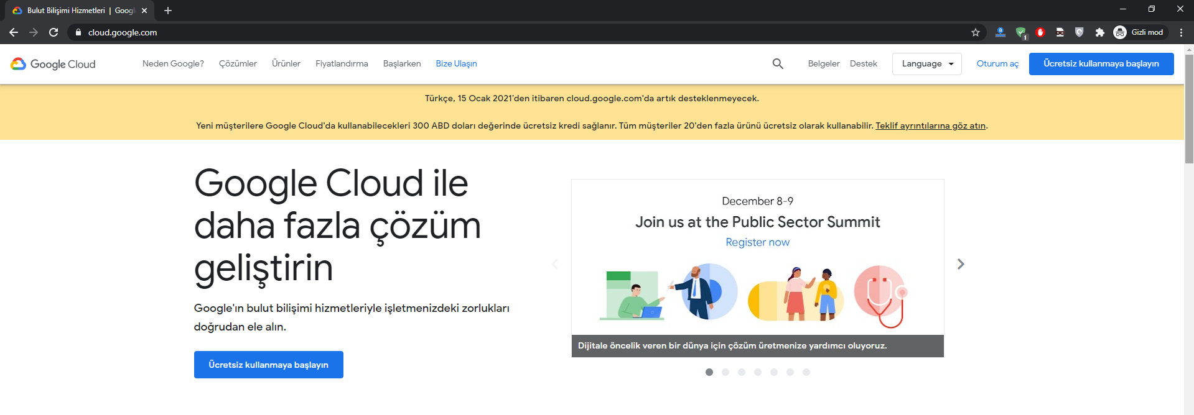Select the sixth carousel dot indicator
The image size is (1194, 415).
click(x=790, y=372)
